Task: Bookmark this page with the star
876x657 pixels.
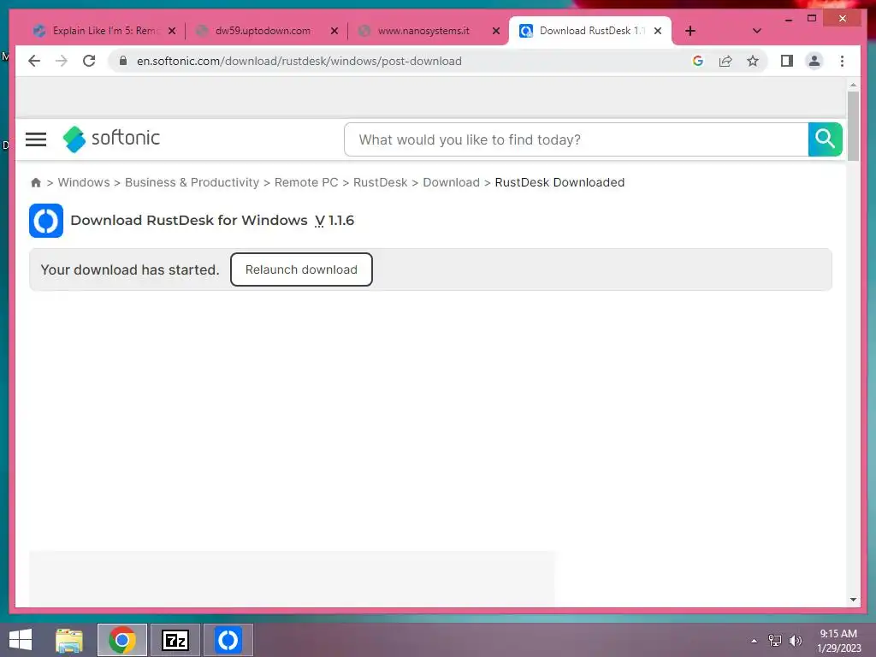Action: click(x=753, y=61)
